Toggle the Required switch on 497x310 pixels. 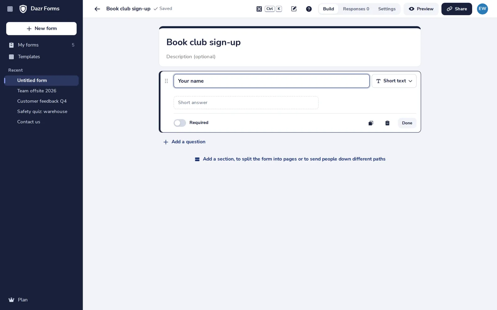click(x=180, y=123)
